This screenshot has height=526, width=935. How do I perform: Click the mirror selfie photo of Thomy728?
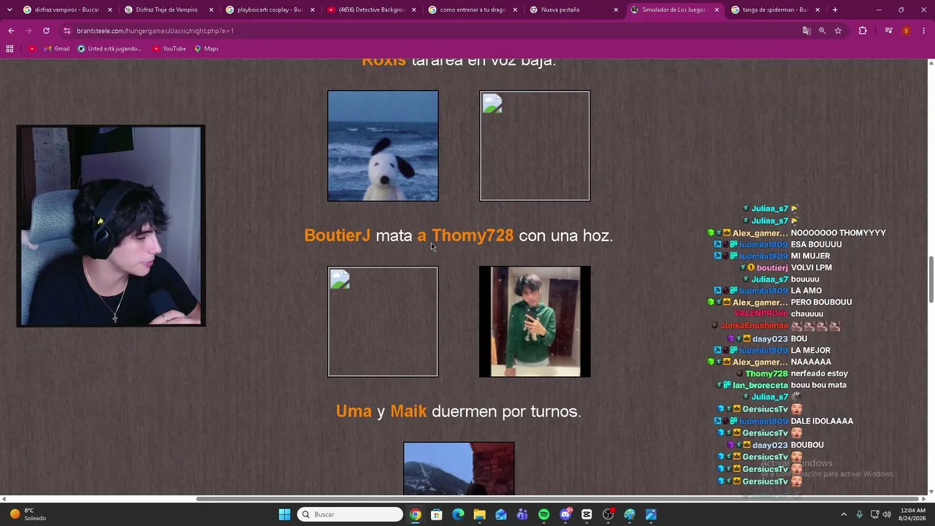click(x=535, y=321)
